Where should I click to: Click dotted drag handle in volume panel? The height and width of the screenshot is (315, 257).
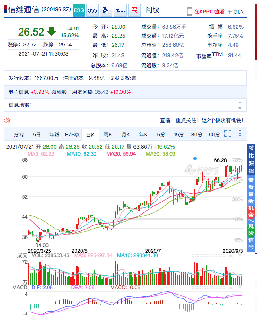pyautogui.click(x=209, y=255)
